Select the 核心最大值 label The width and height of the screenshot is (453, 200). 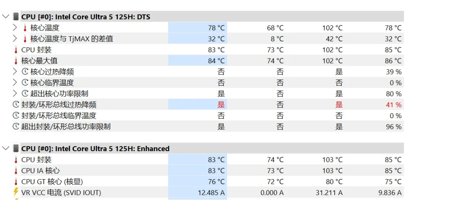pyautogui.click(x=39, y=61)
